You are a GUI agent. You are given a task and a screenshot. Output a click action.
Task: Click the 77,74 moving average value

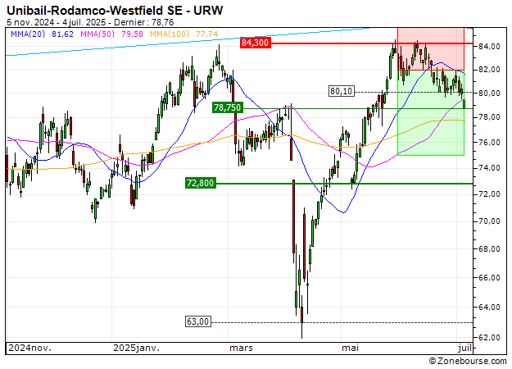(206, 34)
